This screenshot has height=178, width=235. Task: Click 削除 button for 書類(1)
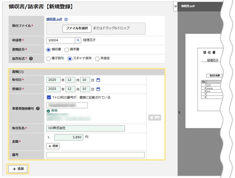(x=155, y=117)
